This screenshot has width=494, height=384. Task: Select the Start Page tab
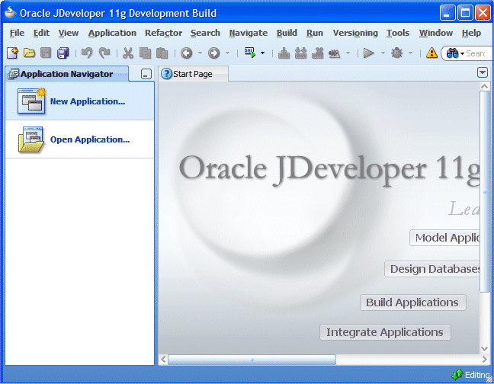pyautogui.click(x=193, y=74)
